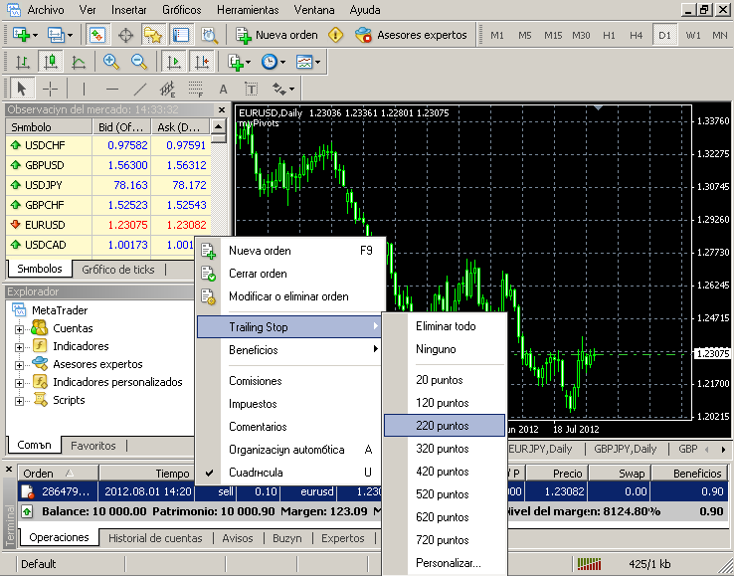The width and height of the screenshot is (734, 576).
Task: Click the Asesores expertos button
Action: pyautogui.click(x=411, y=35)
